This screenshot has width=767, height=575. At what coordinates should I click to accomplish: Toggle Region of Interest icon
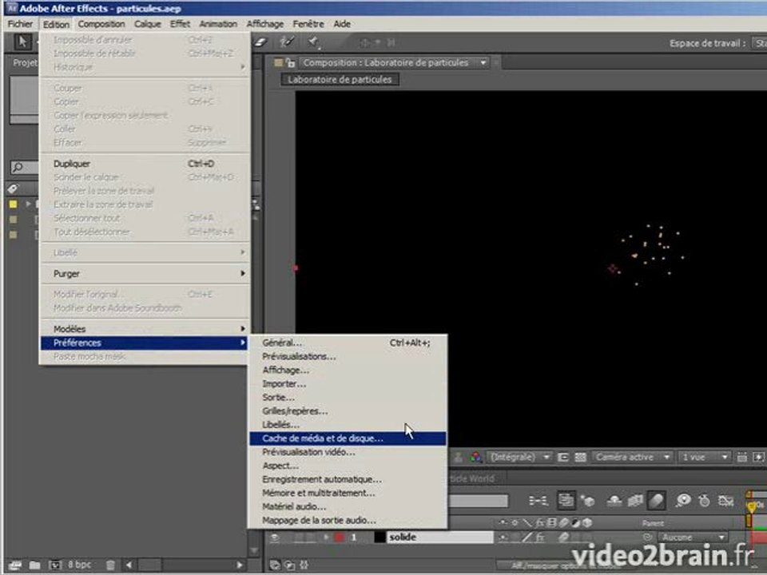(563, 457)
